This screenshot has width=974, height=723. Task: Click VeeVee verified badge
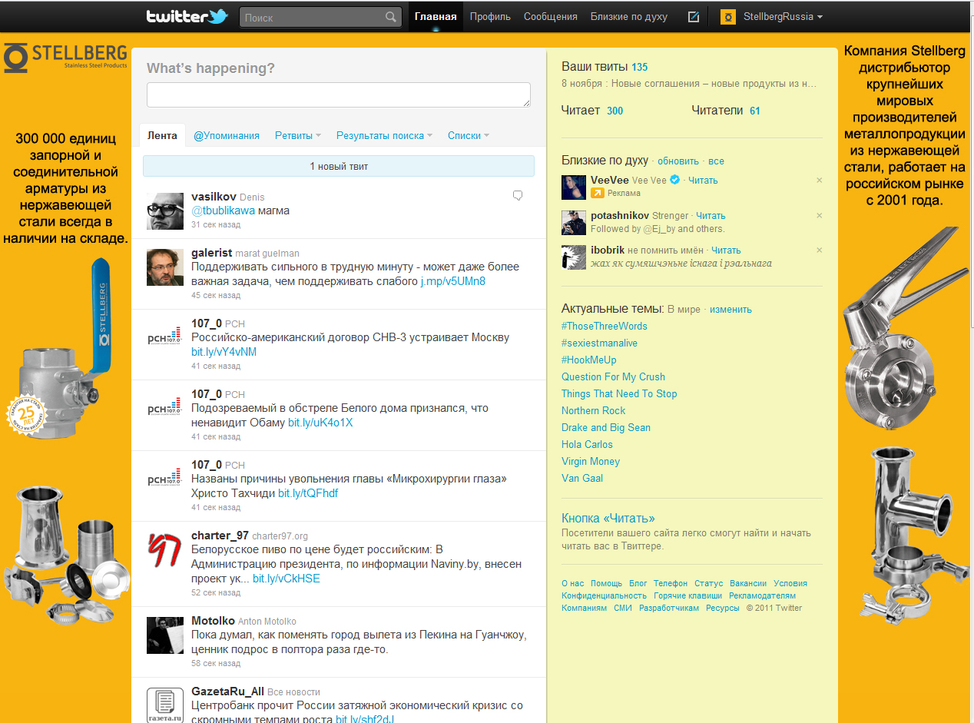point(675,180)
